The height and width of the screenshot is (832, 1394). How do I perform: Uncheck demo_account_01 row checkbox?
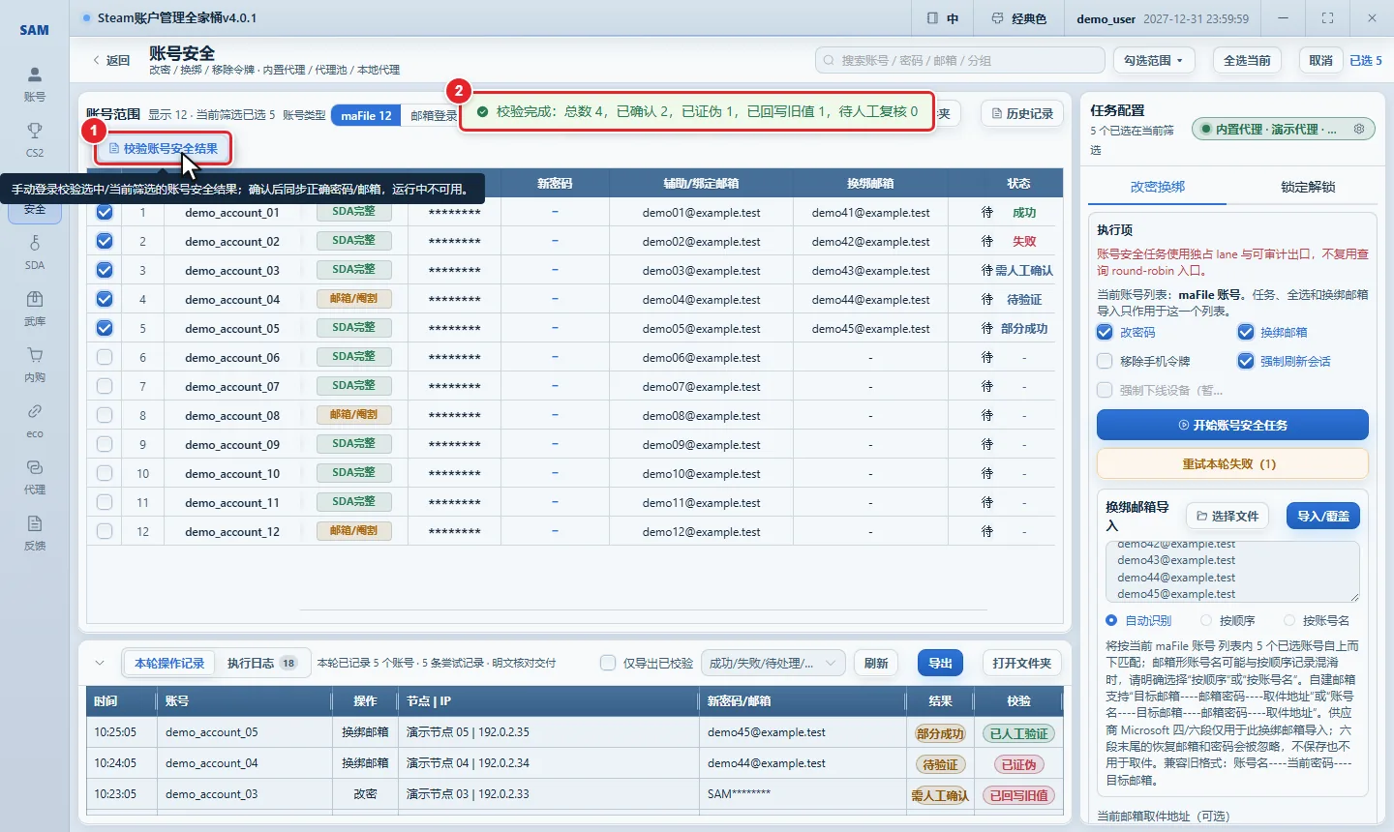point(105,212)
